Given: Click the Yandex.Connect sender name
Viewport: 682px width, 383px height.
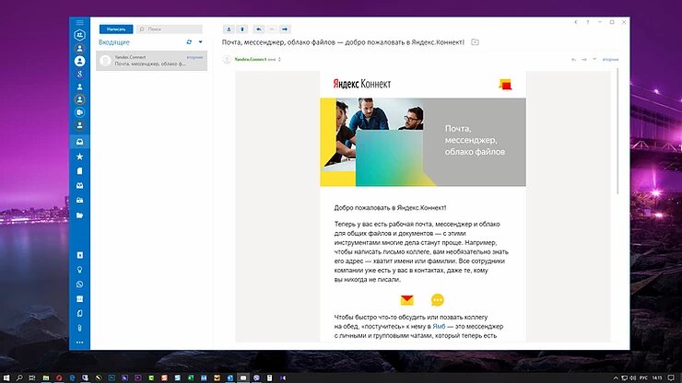Looking at the screenshot, I should pos(250,59).
